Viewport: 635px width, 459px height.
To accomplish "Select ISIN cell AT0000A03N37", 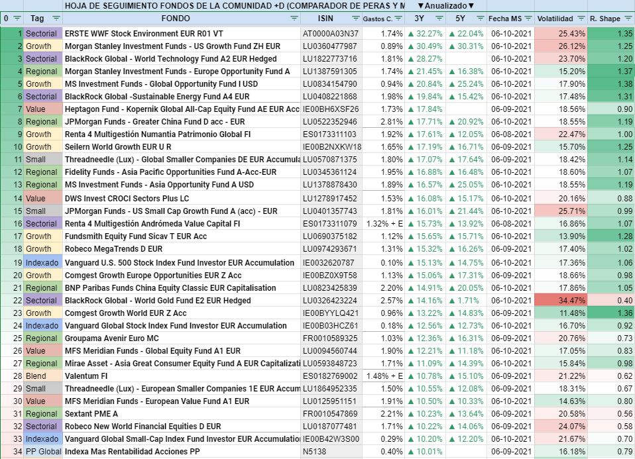I will tap(331, 34).
